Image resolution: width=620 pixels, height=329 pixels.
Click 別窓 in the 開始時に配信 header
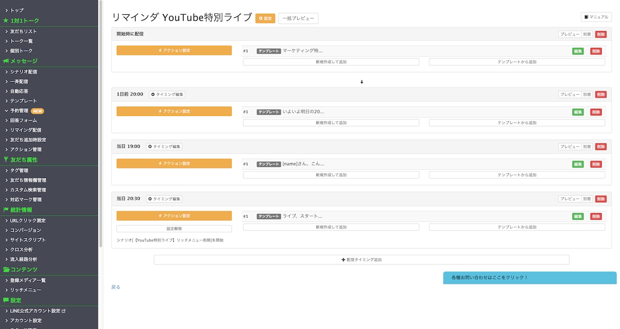coord(587,34)
